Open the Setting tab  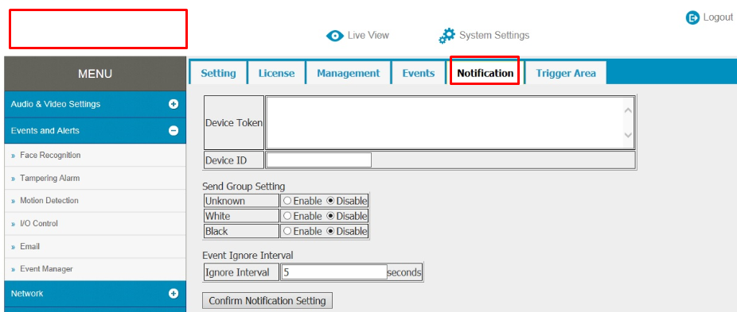218,73
